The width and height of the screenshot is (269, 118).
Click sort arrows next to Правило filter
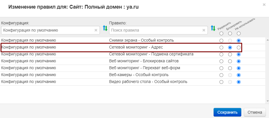coord(213,28)
